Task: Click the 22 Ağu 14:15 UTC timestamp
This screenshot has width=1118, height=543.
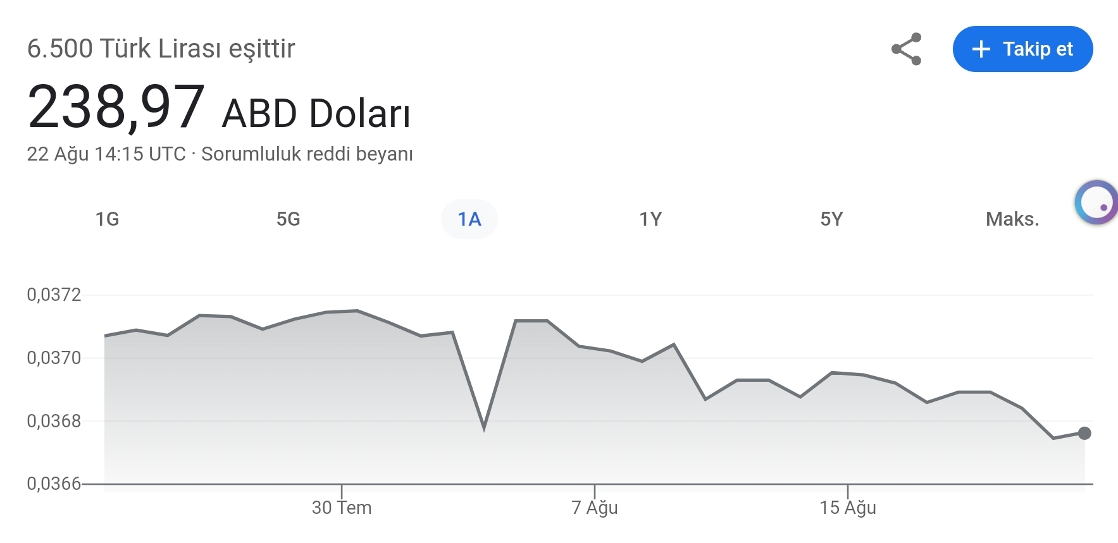Action: [106, 154]
